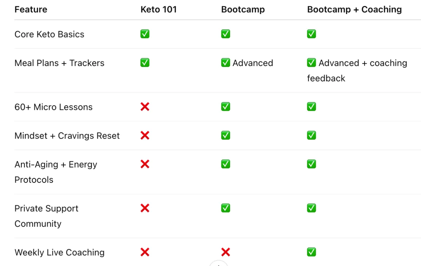This screenshot has width=421, height=266.
Task: Select the Keto 101 column header
Action: tap(159, 9)
